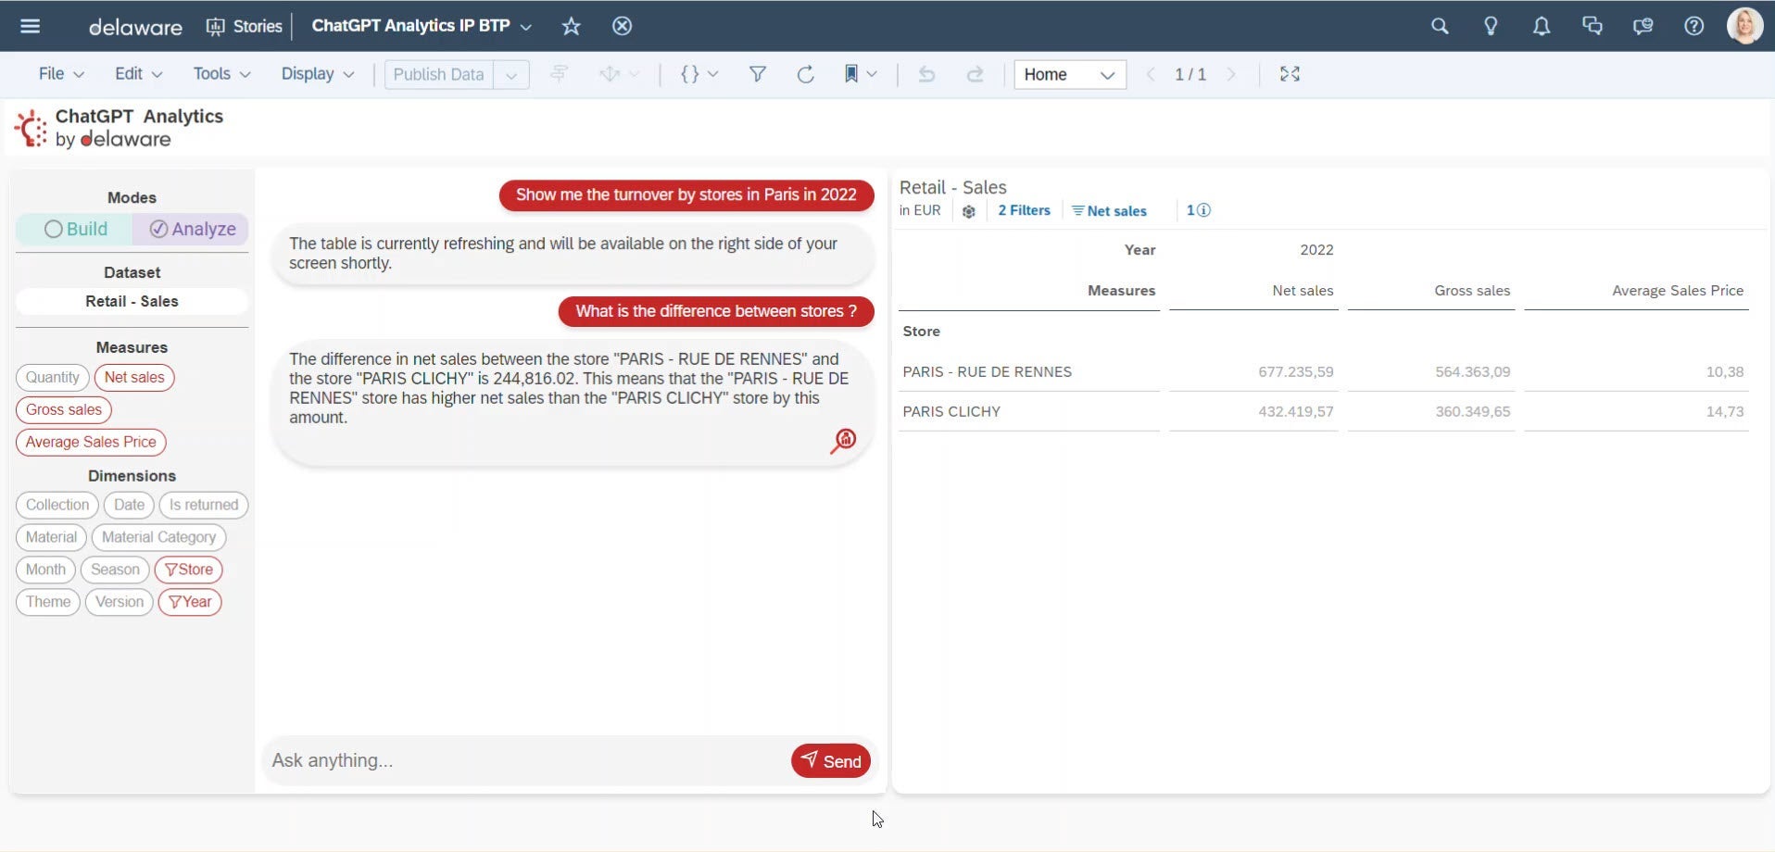The height and width of the screenshot is (852, 1775).
Task: Open the File menu
Action: (61, 74)
